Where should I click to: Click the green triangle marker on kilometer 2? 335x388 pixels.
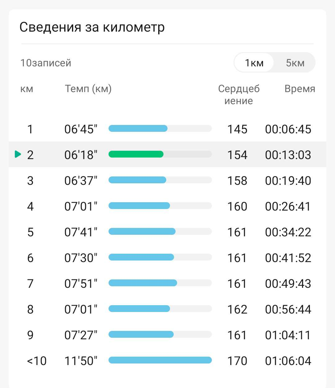(x=18, y=154)
